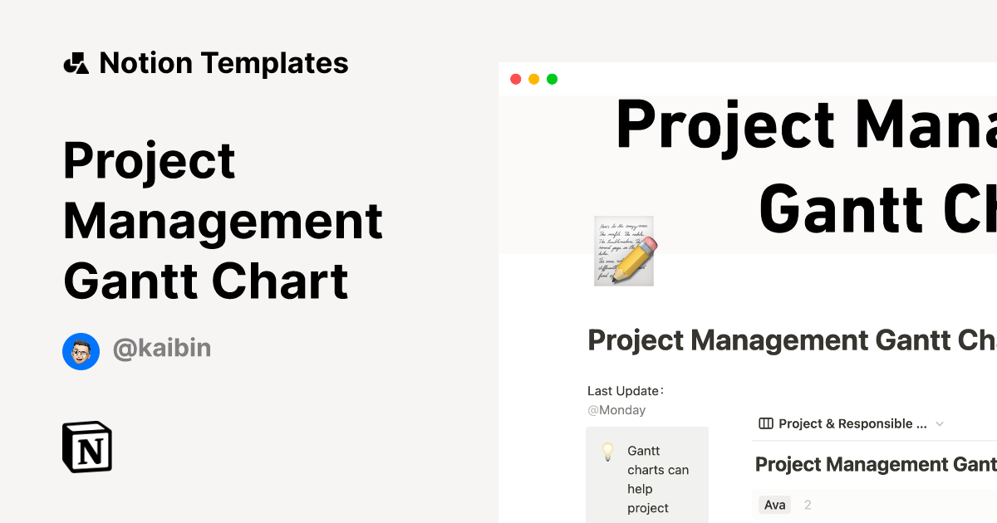
Task: Click the memo-with-pencil page emoji
Action: 624,251
